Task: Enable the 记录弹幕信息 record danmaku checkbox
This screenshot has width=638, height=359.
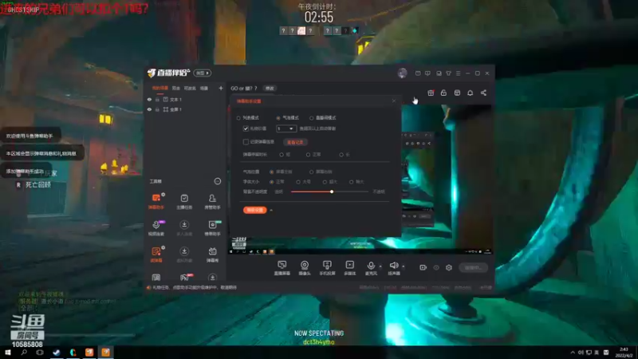Action: [246, 142]
